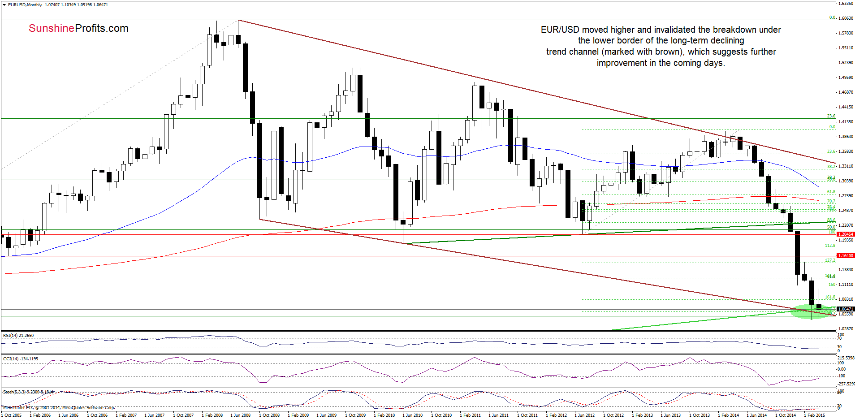Click the 1.38630 value on price axis

(846, 137)
